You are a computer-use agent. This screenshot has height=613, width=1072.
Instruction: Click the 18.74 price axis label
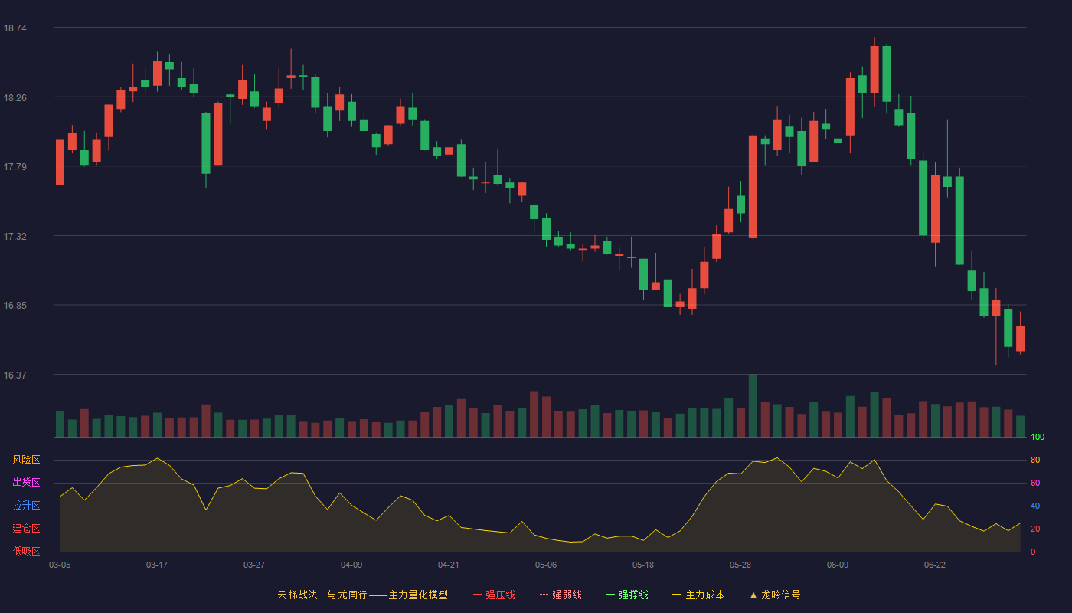click(15, 28)
